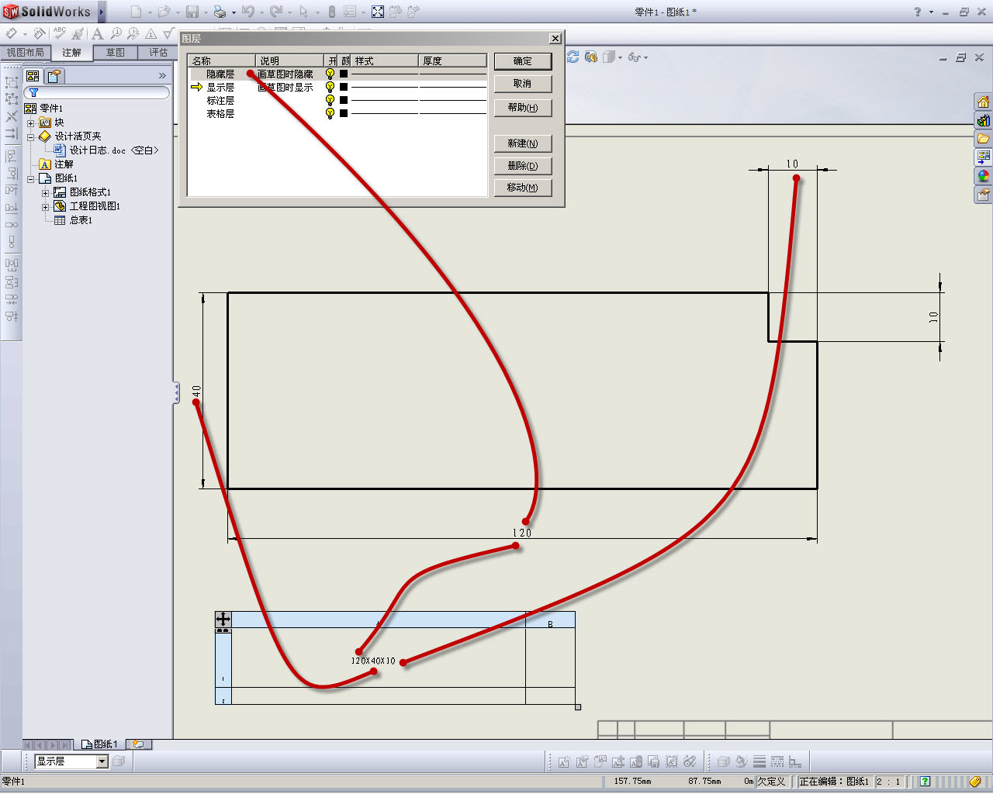Click the Surface Finish checkmark symbol tool
The width and height of the screenshot is (993, 794).
pyautogui.click(x=168, y=33)
